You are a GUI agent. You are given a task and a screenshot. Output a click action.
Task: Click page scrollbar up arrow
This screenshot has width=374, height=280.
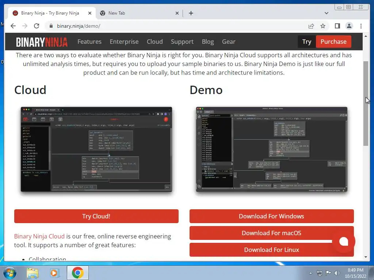coord(366,36)
